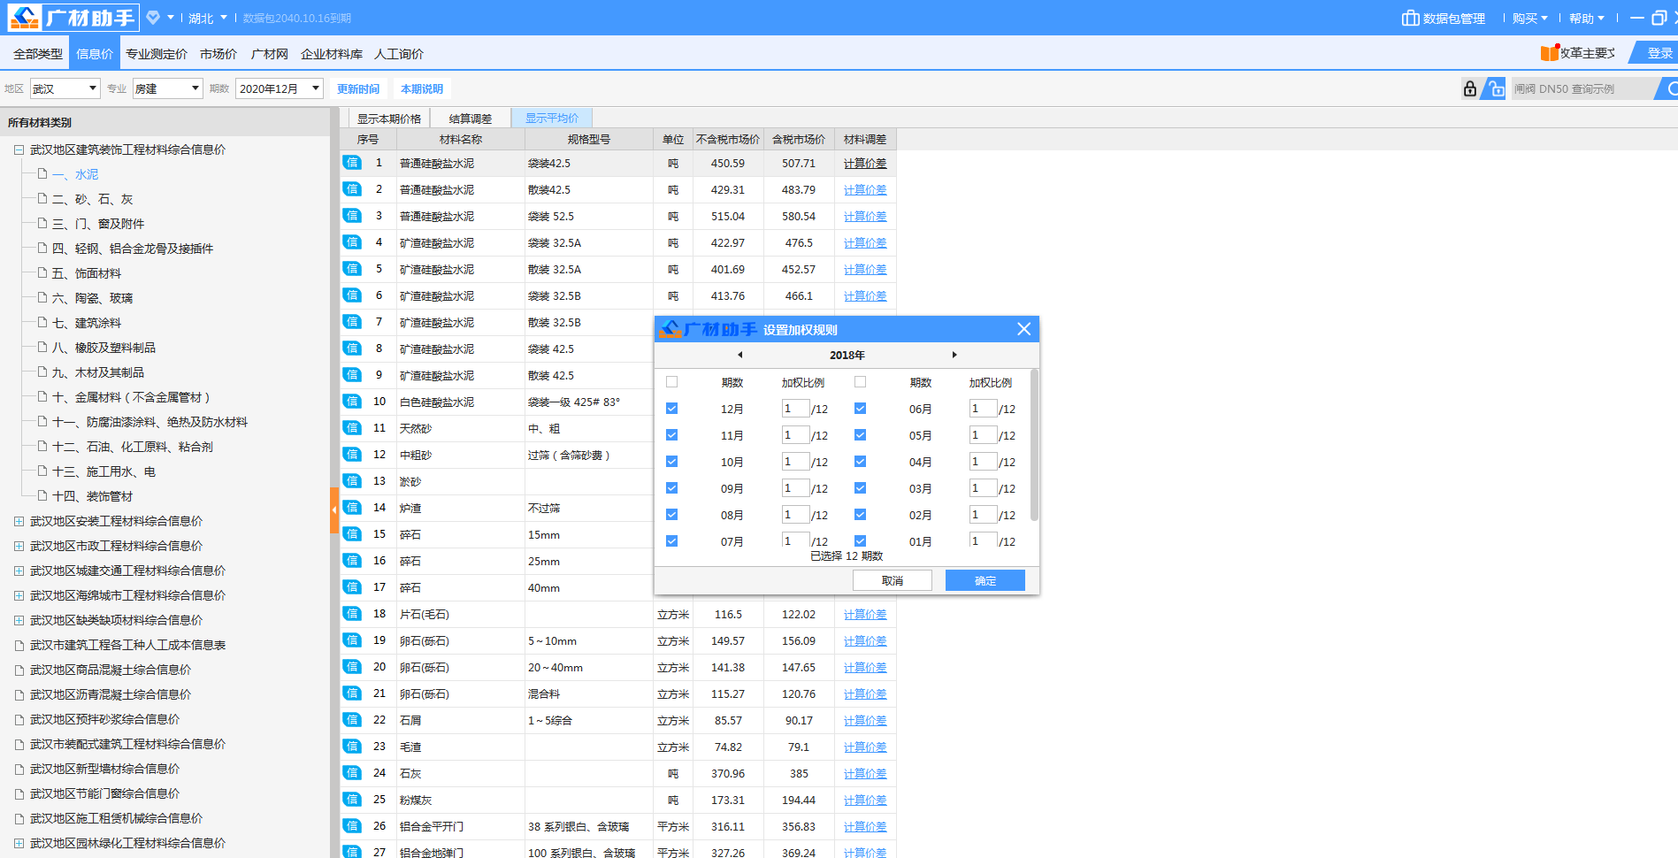Screen dimensions: 1678x858
Task: Open 武汉市建筑工程各工种人工成本信息表 document
Action: pos(127,645)
